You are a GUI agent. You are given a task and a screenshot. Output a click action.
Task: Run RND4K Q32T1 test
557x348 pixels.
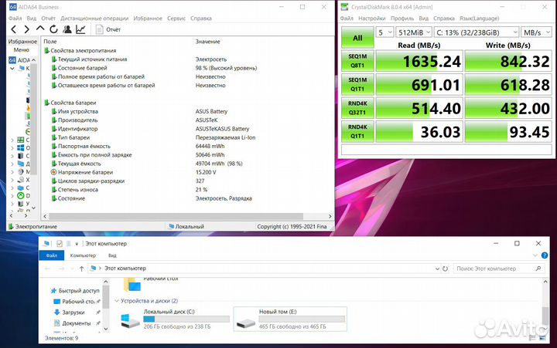(x=357, y=108)
